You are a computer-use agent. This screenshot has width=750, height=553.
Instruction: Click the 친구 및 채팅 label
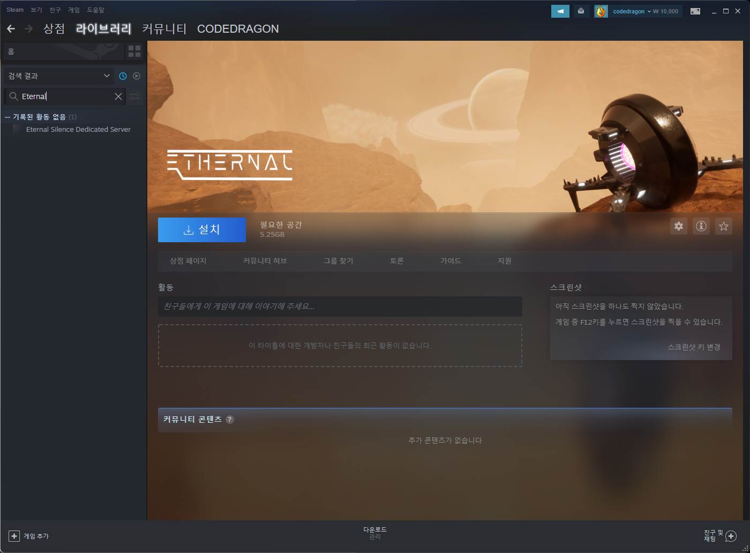coord(713,536)
